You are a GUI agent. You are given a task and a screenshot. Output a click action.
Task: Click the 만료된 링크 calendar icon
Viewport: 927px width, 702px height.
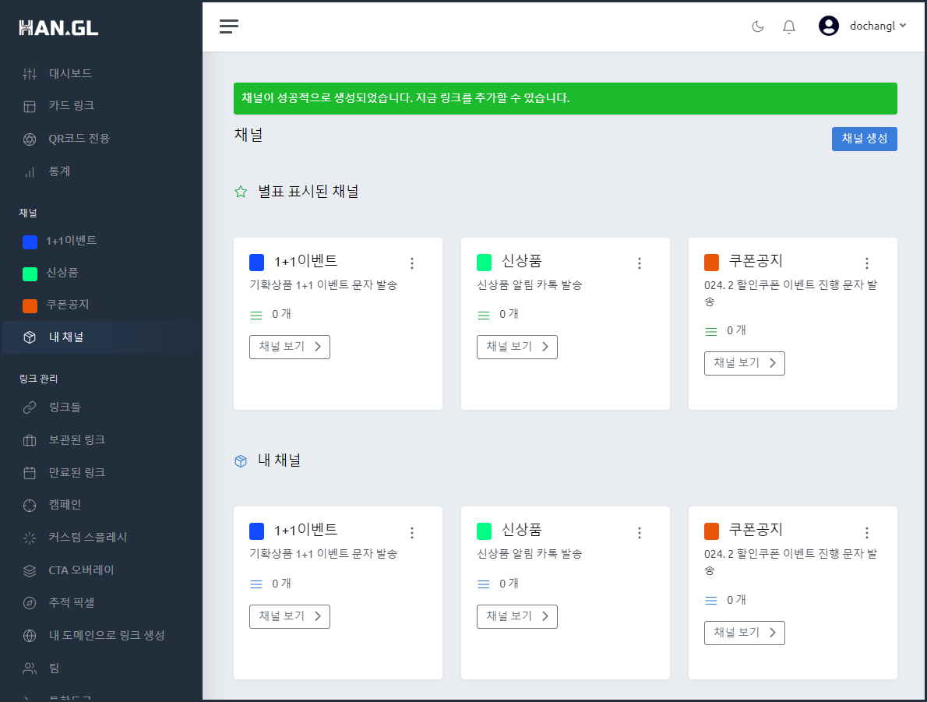pyautogui.click(x=30, y=472)
